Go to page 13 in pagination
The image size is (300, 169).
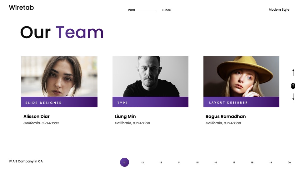[x=161, y=162]
